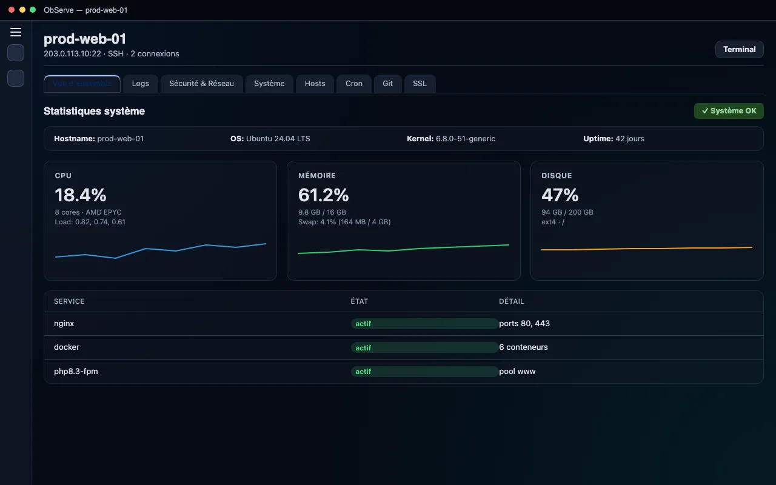The image size is (776, 485).
Task: Open the SSL tab
Action: point(420,84)
